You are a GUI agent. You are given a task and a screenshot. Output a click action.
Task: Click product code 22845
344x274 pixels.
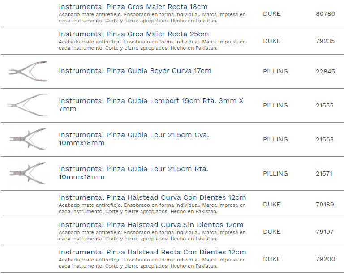coord(325,72)
